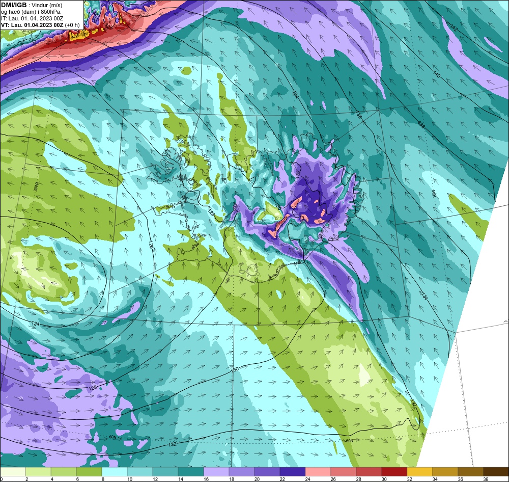
Task: Pick the light green 2–4 m/s legend swatch
Action: pyautogui.click(x=38, y=471)
